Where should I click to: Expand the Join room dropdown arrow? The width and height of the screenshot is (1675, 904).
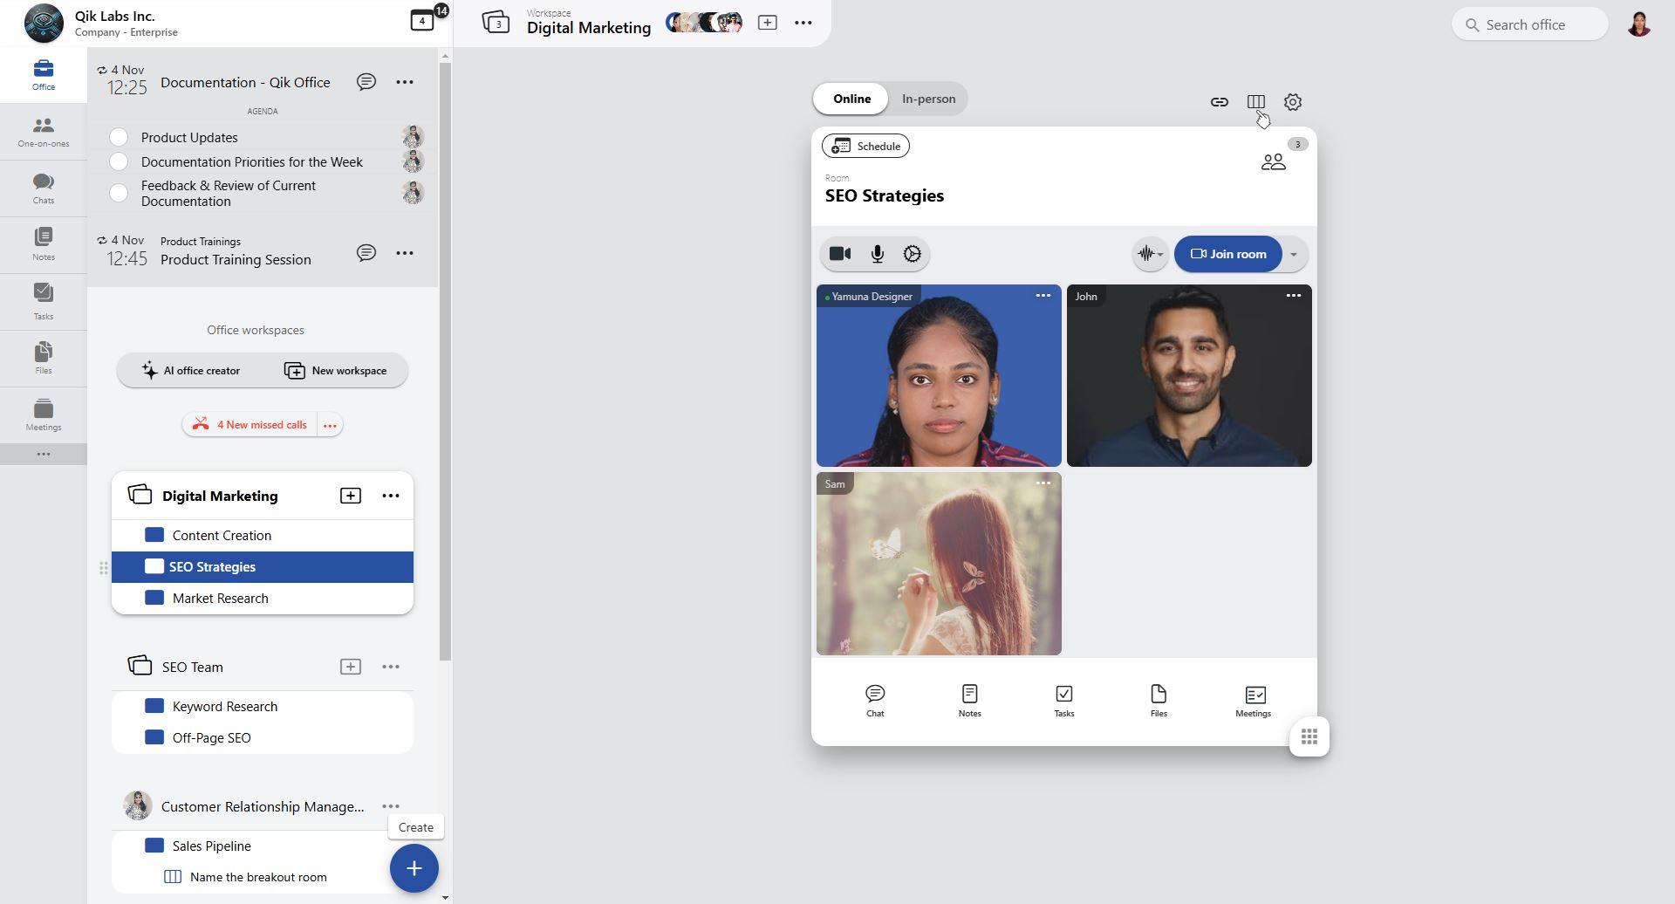1294,255
